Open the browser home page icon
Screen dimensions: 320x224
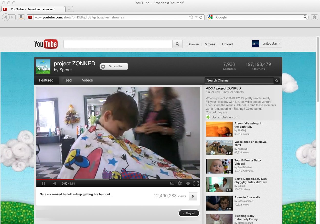pos(314,17)
